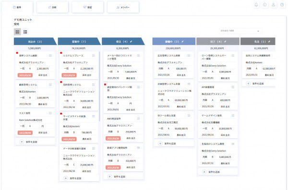Click Rare Solution株式会社 company name
This screenshot has height=190, width=288.
pyautogui.click(x=31, y=120)
